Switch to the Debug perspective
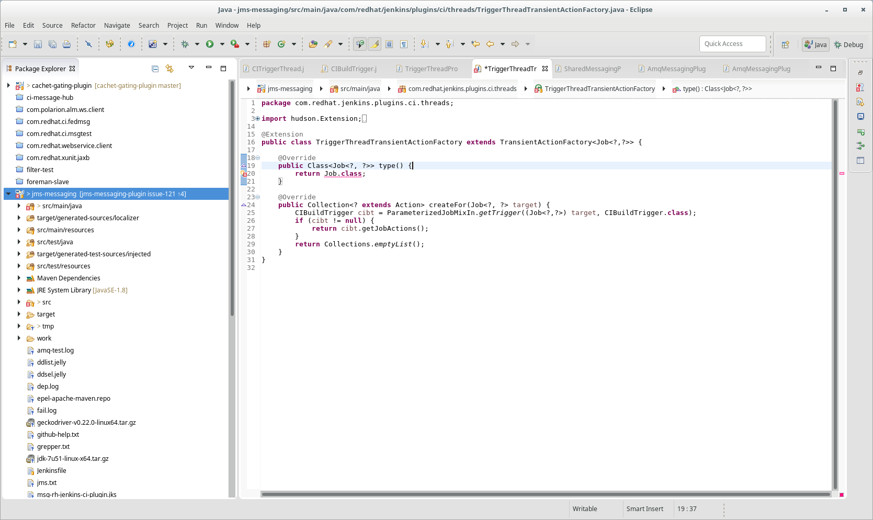 click(848, 44)
